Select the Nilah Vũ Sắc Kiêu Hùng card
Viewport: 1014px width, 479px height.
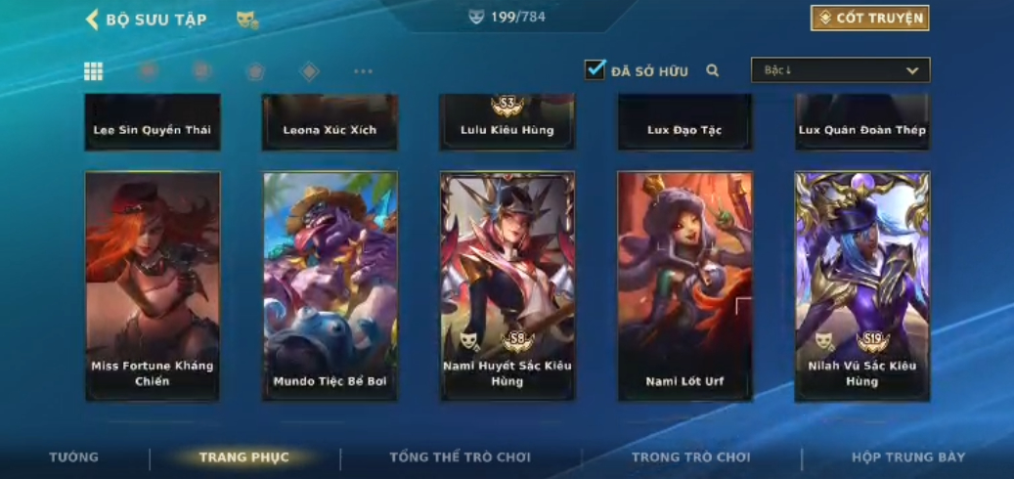[x=862, y=286]
